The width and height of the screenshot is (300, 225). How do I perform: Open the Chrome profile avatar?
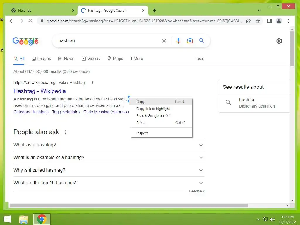click(279, 21)
